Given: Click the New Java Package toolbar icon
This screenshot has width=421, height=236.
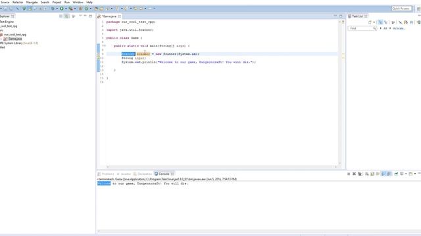Looking at the screenshot, I should point(80,9).
